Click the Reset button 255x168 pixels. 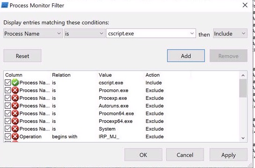point(22,56)
